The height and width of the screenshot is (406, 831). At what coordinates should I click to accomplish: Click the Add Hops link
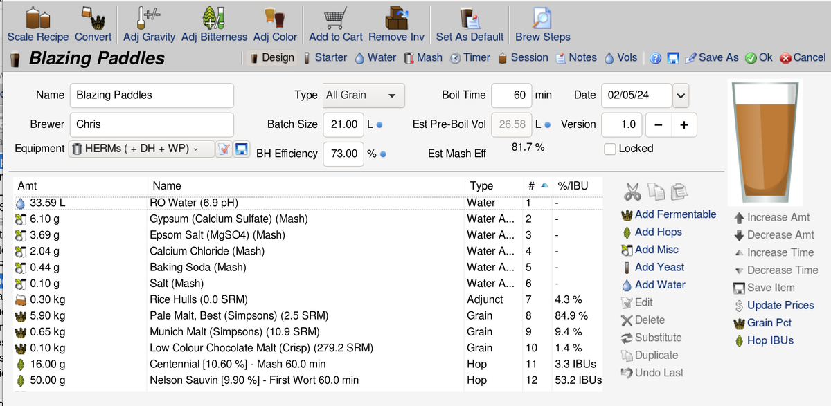coord(658,232)
